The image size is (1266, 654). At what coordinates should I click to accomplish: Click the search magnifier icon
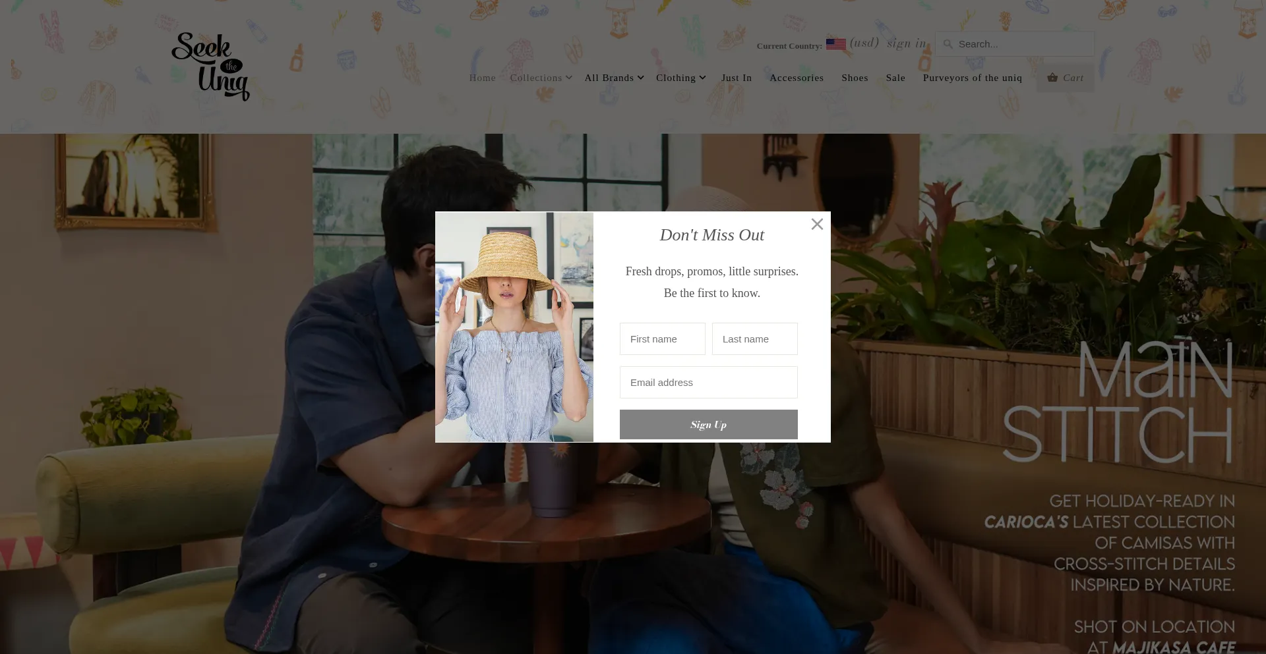(x=948, y=44)
